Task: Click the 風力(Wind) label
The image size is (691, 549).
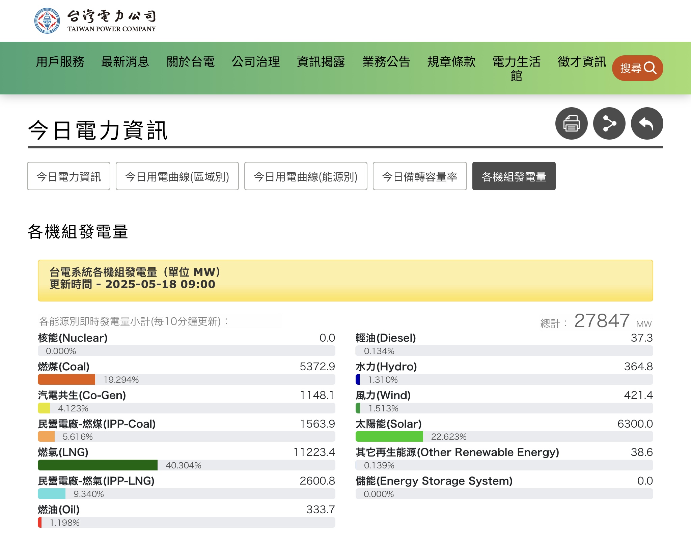Action: [383, 395]
